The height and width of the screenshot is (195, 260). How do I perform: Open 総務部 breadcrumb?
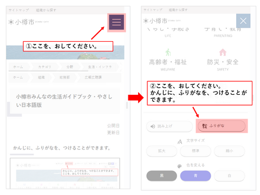click(x=64, y=77)
